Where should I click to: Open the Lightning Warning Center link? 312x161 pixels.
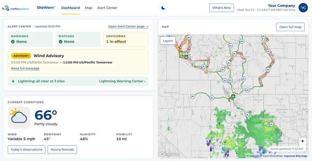tap(122, 81)
